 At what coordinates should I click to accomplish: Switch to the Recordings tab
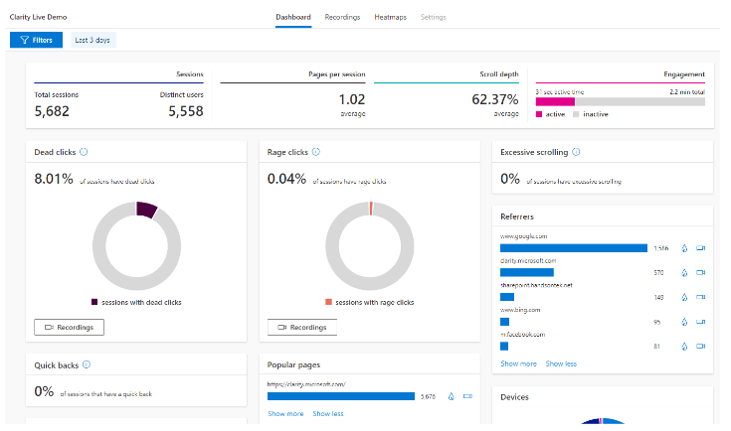[x=343, y=17]
